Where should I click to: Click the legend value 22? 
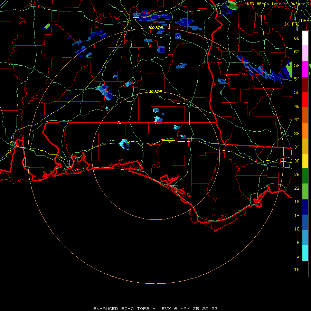297,188
